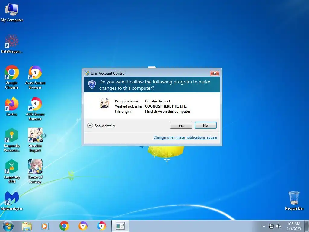Screen dimensions: 309x232
Task: Click the User Account Control title shield icon
Action: pos(87,73)
